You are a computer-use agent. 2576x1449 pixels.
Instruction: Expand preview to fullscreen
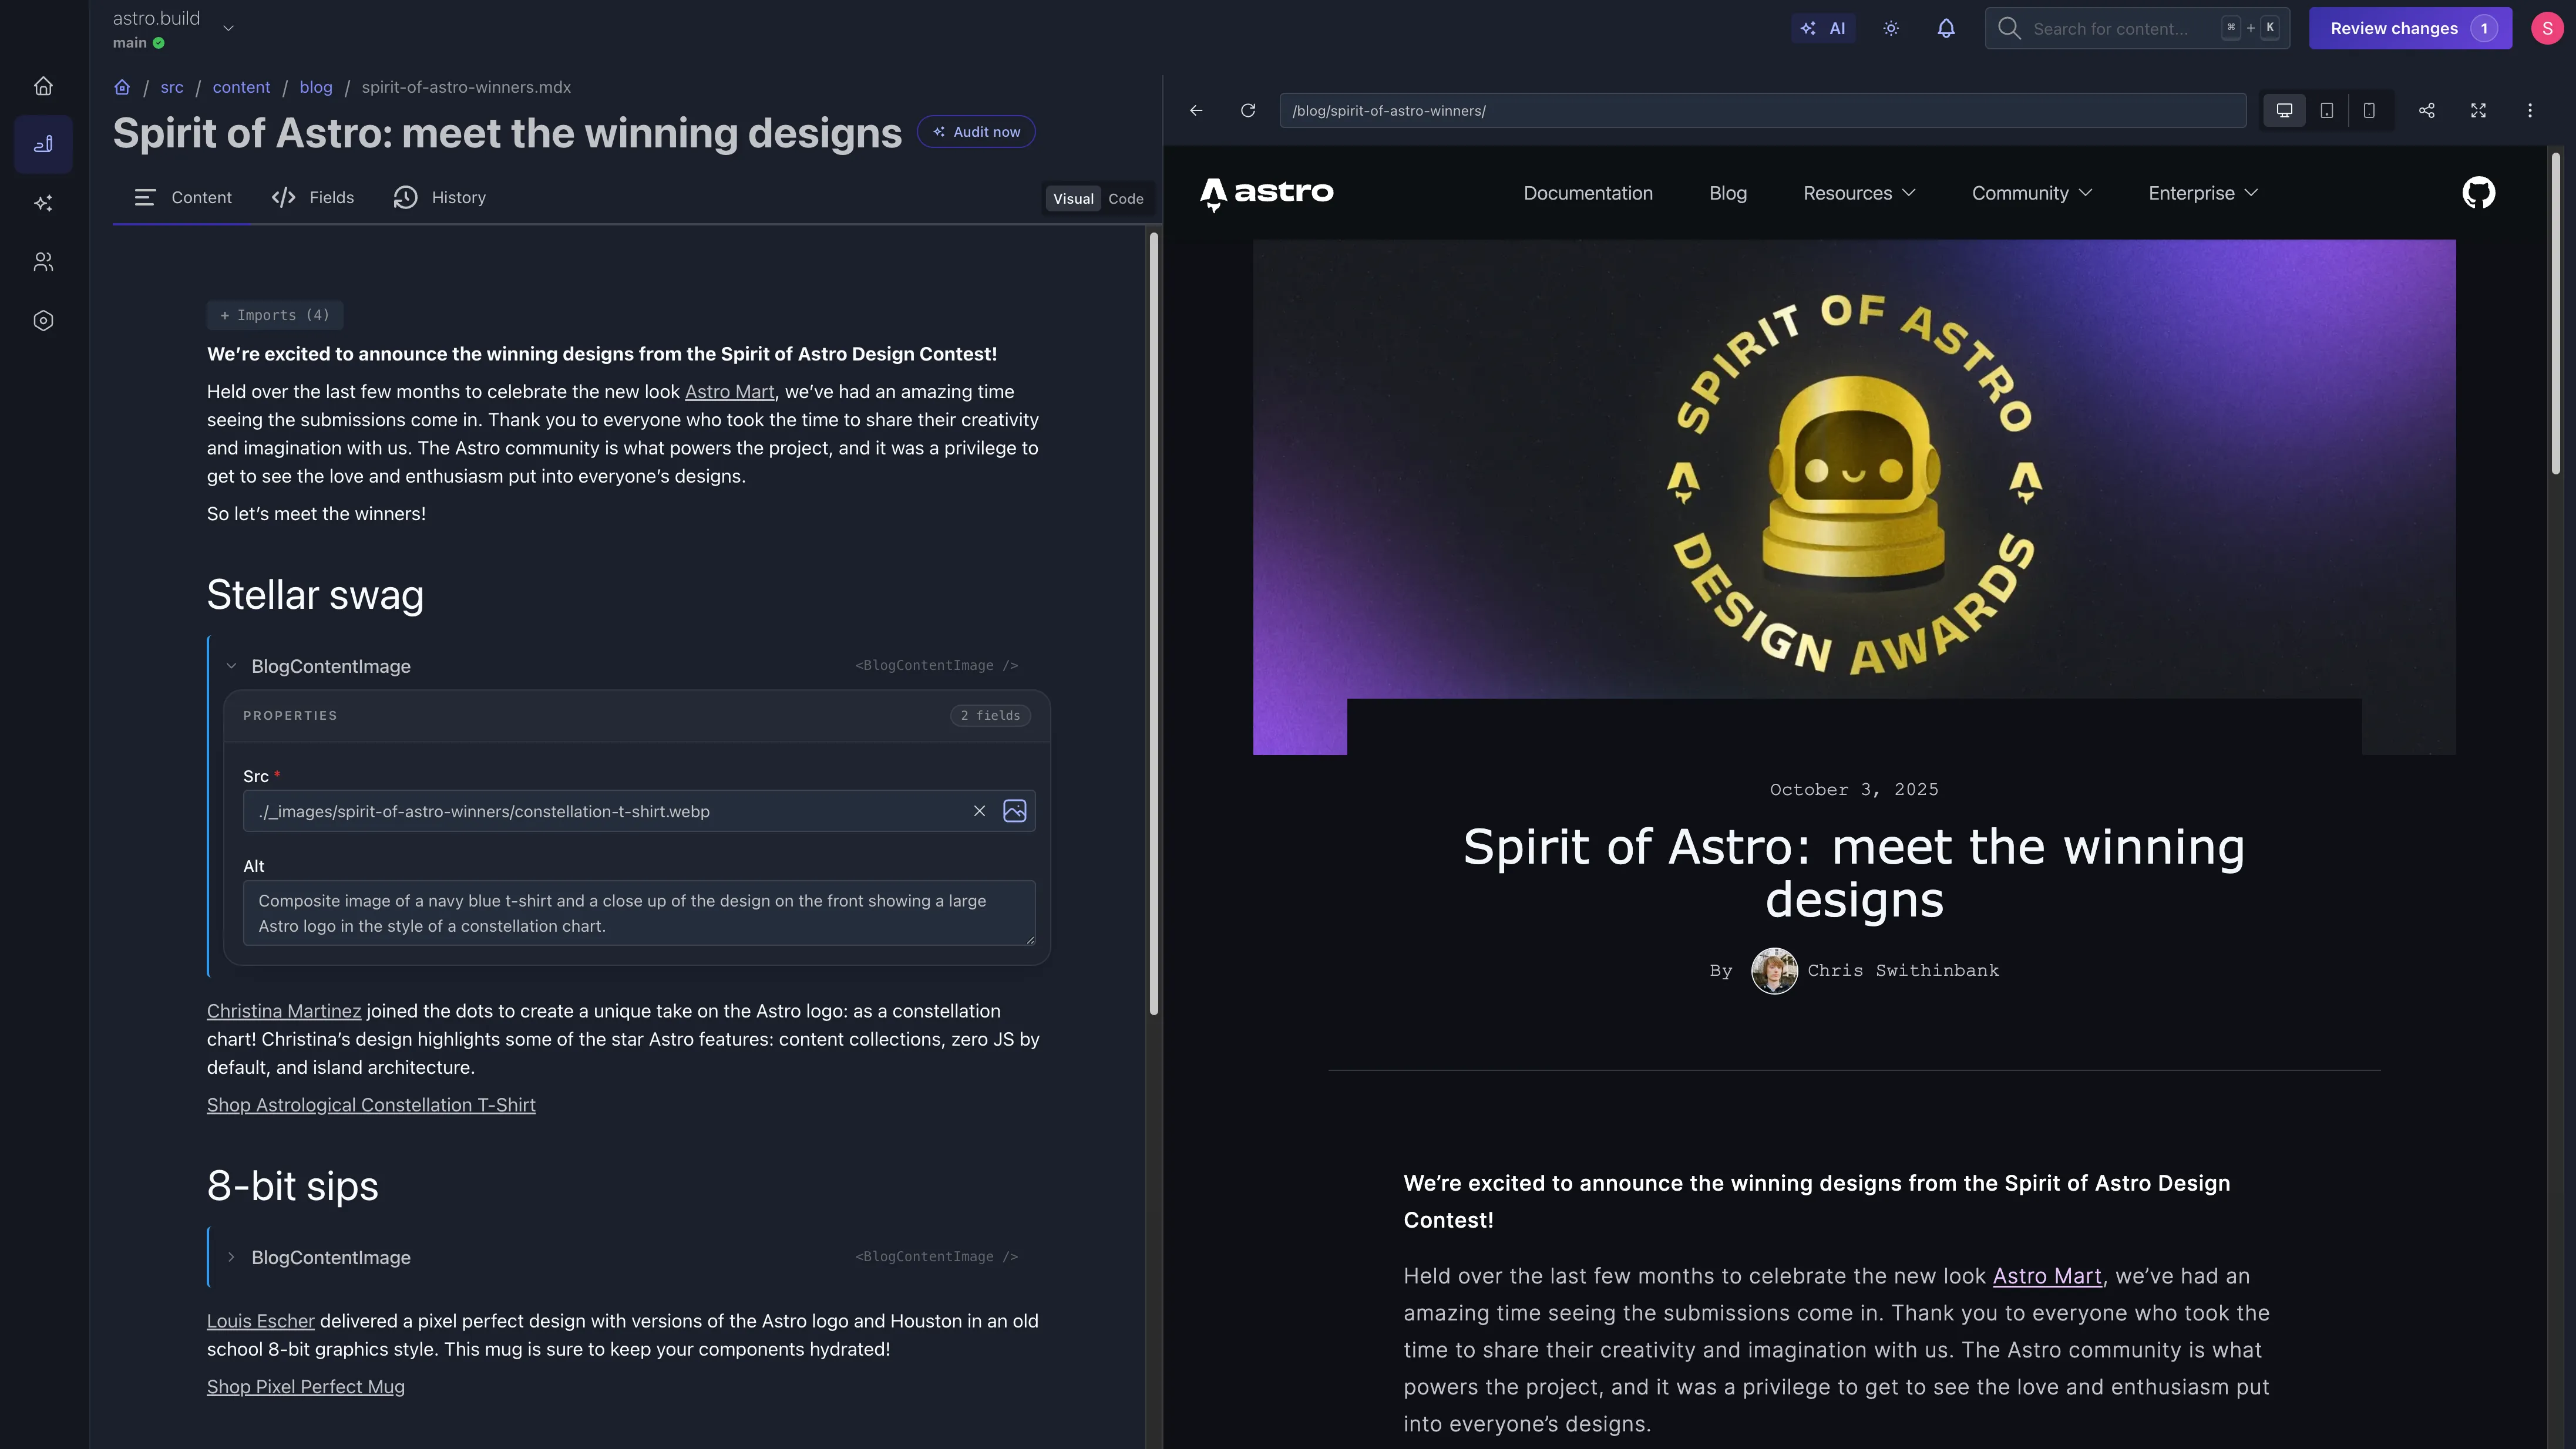pos(2478,110)
